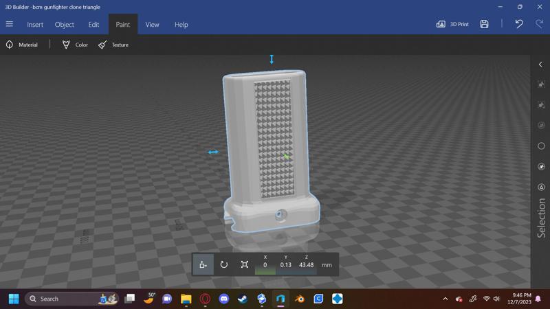
Task: Open the notifications bell
Action: 538,299
